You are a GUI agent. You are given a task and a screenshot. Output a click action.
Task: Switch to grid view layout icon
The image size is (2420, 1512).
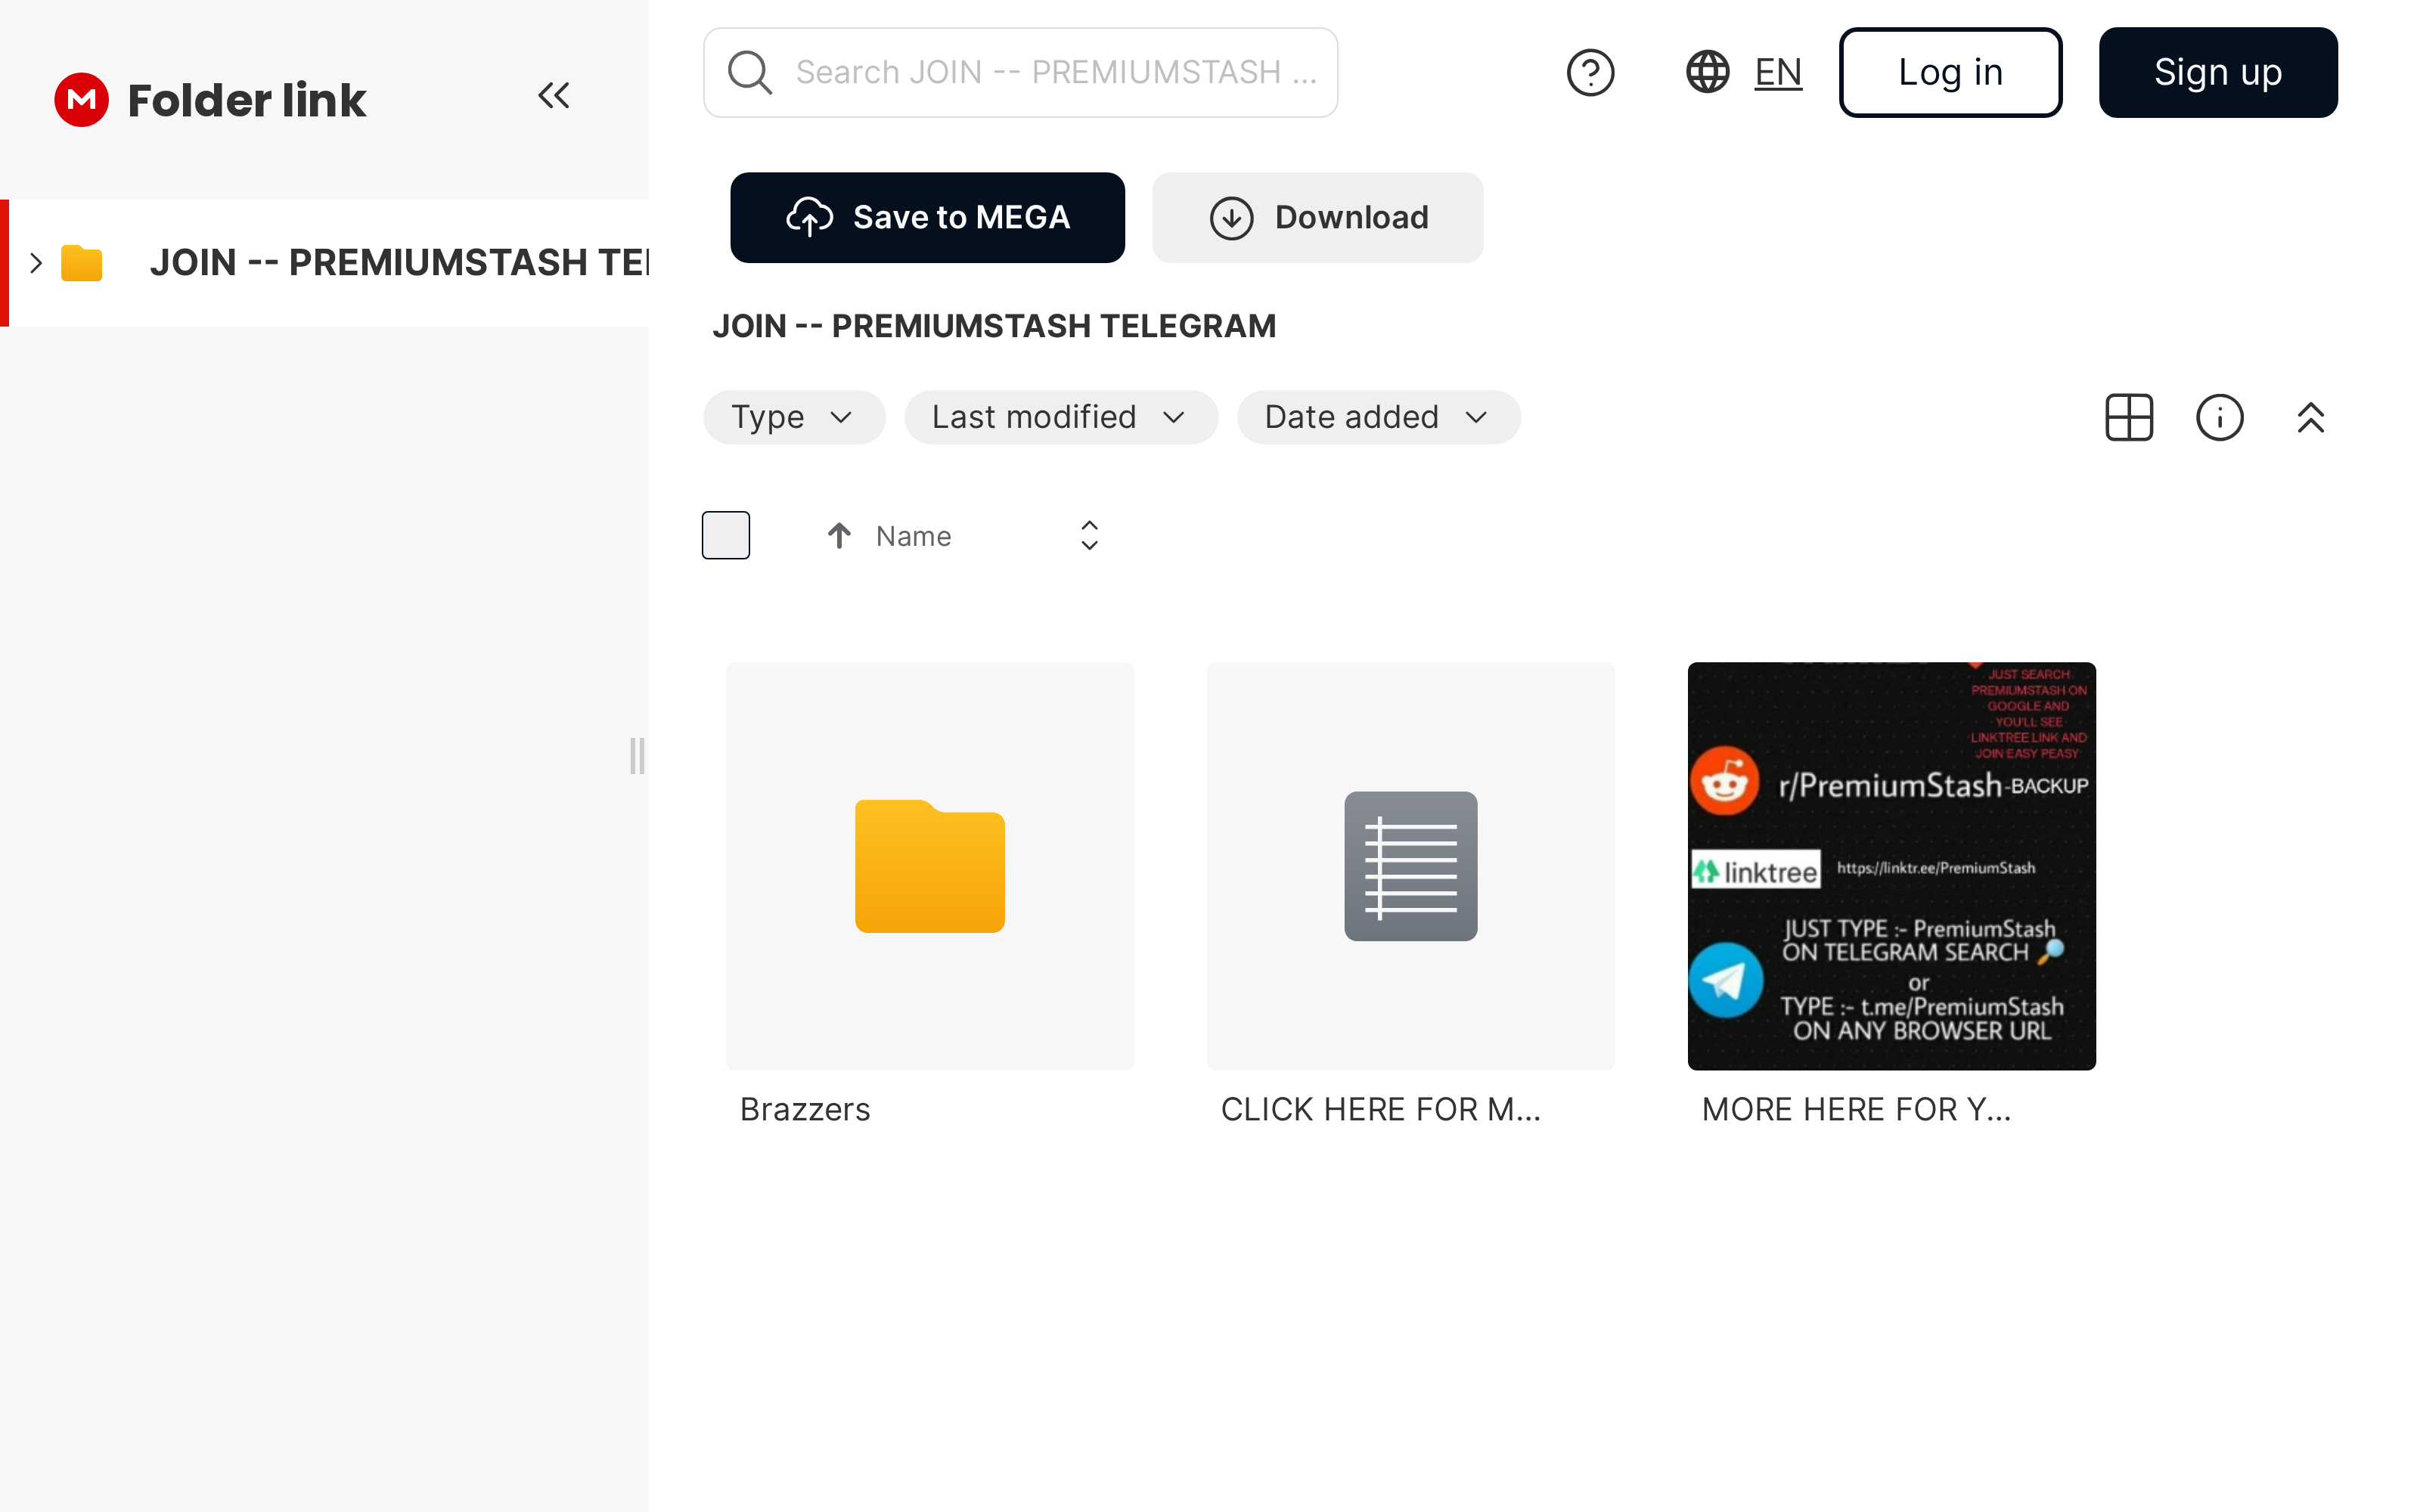2129,417
